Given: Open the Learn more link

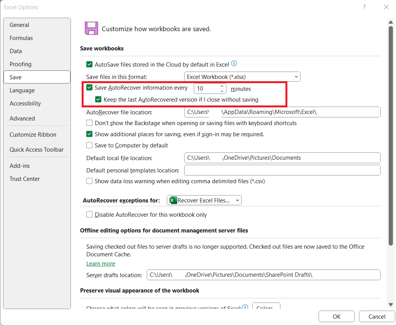Looking at the screenshot, I should tap(101, 263).
